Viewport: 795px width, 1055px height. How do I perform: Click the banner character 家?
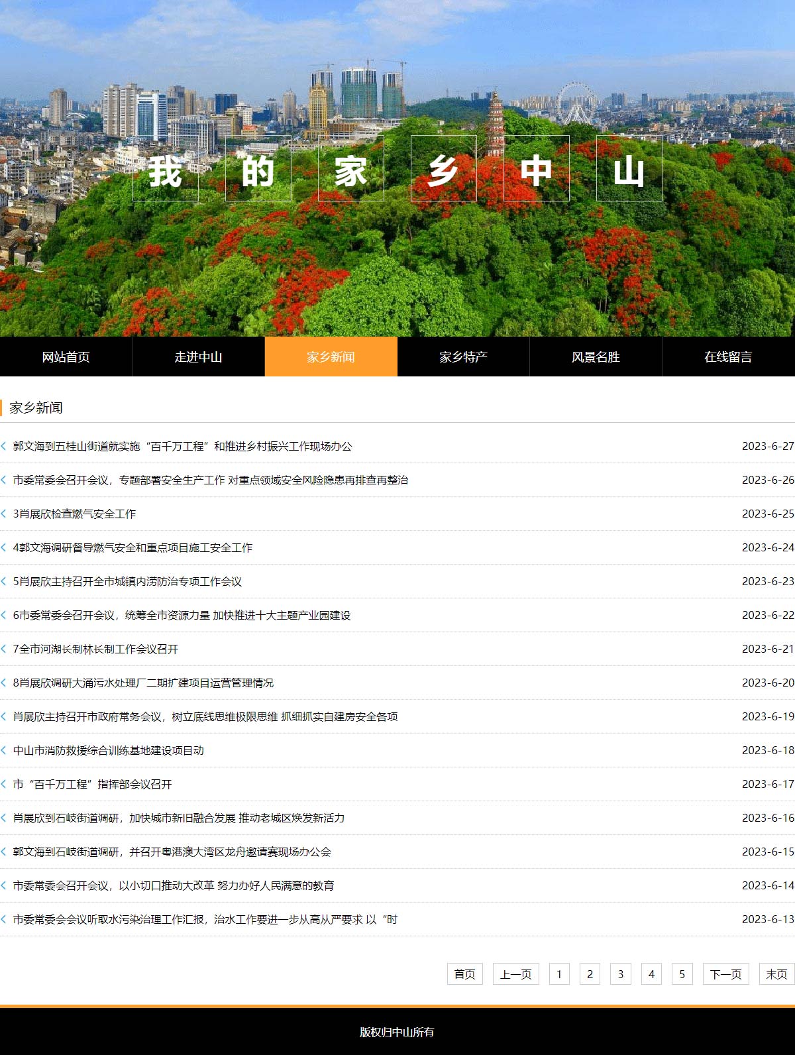351,168
